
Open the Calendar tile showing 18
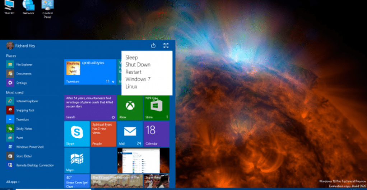[x=156, y=134]
